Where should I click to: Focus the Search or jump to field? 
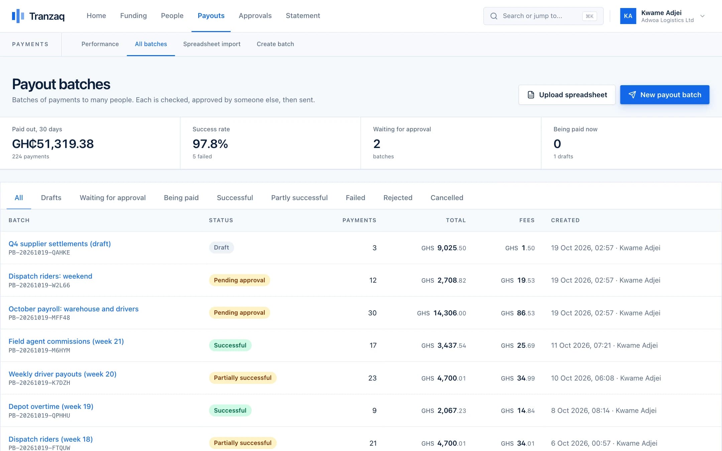coord(543,16)
